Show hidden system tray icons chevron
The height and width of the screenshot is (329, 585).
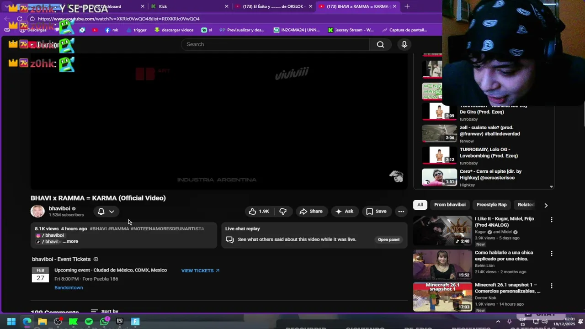click(x=498, y=321)
